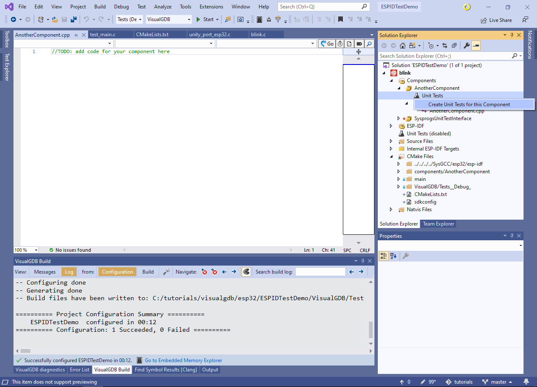The image size is (537, 387).
Task: Click the magnifier icon in the editor navigation bar
Action: (x=369, y=44)
